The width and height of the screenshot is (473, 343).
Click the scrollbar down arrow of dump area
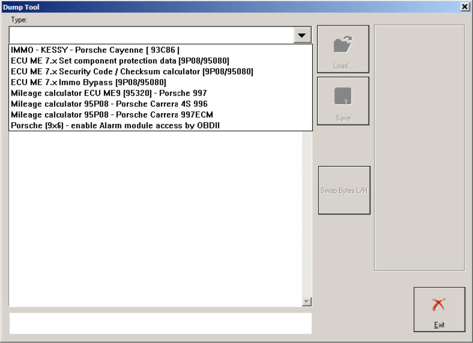[x=306, y=301]
